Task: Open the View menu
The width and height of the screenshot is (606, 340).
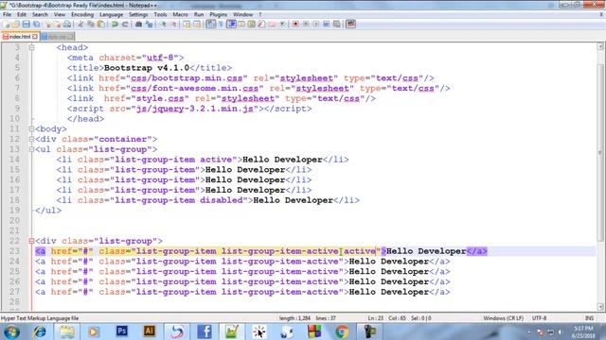Action: click(x=60, y=15)
